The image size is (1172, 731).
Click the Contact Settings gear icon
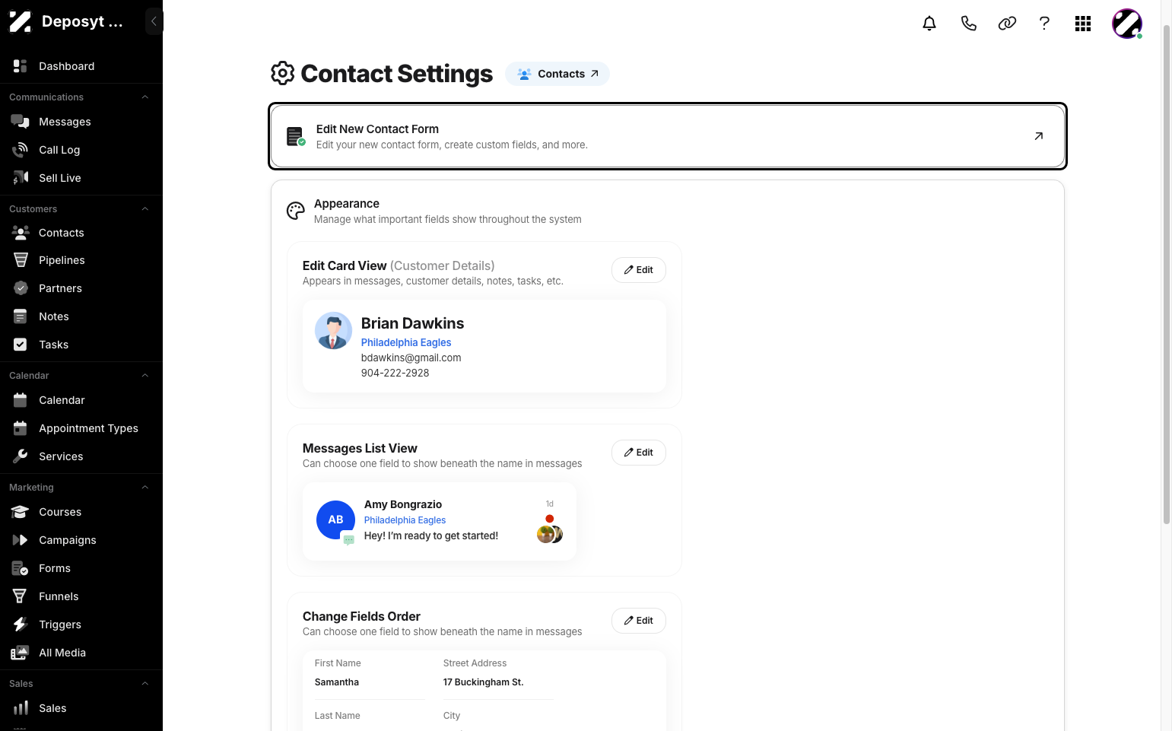click(x=282, y=73)
